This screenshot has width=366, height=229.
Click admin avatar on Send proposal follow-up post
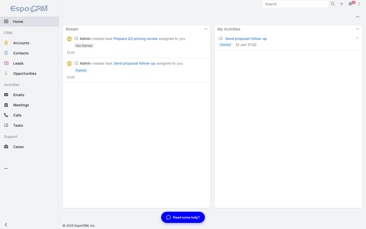[69, 64]
